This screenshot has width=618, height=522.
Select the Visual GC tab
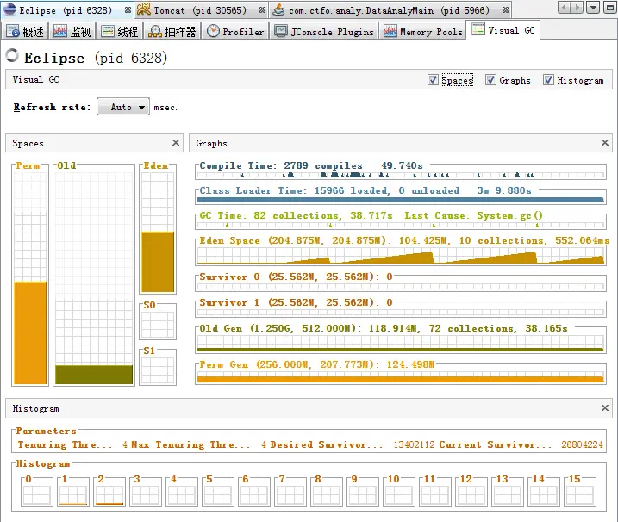click(503, 30)
